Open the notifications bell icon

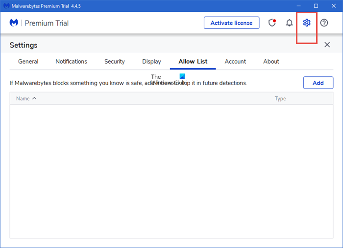(289, 23)
